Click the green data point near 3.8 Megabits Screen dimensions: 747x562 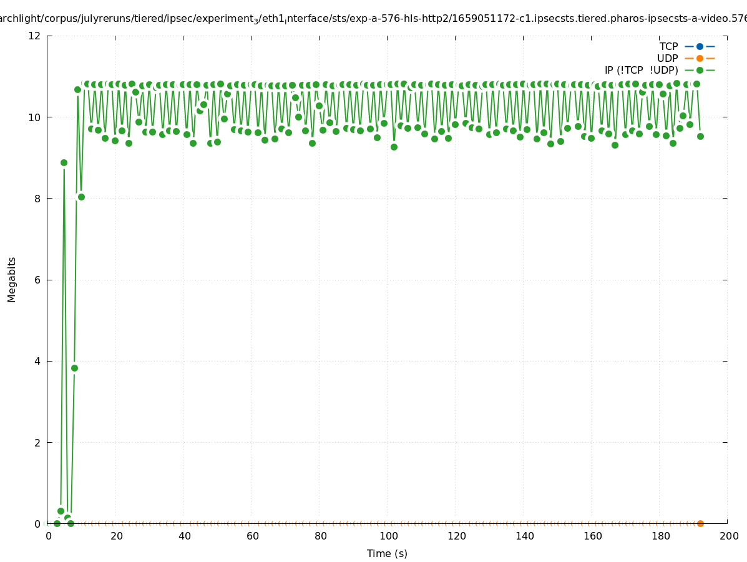[x=74, y=368]
